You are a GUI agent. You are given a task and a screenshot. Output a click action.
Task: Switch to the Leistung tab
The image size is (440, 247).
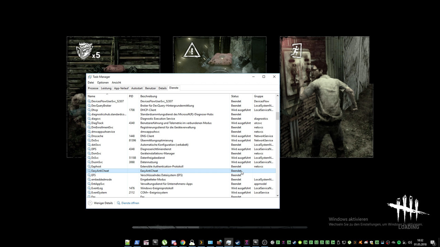[x=106, y=88]
